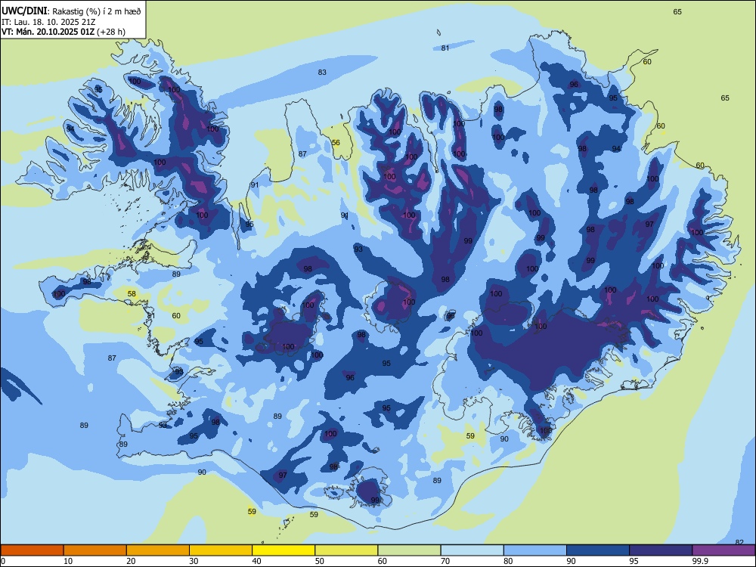Click the purple legend swatch above 99.9

click(x=723, y=550)
